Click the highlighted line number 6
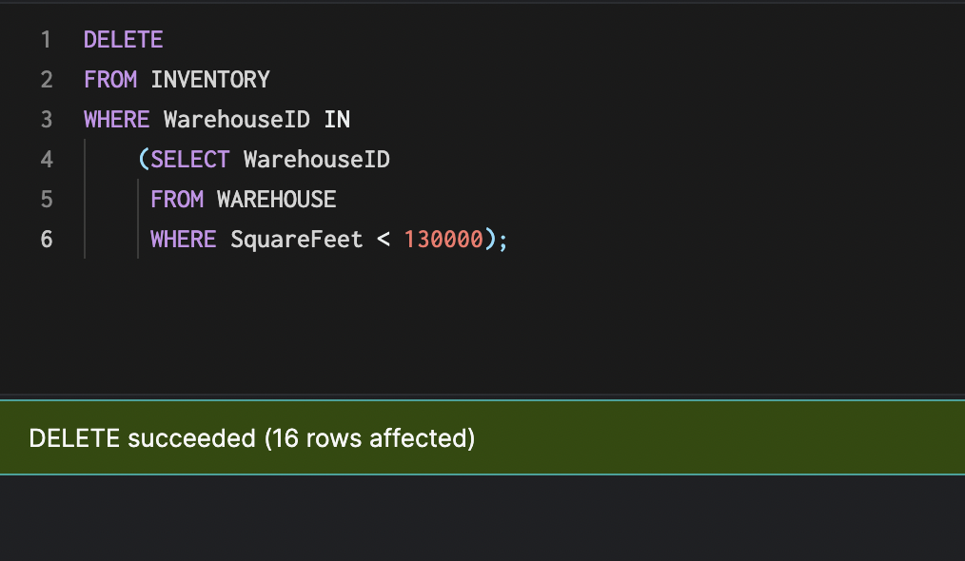The width and height of the screenshot is (965, 561). (x=47, y=239)
